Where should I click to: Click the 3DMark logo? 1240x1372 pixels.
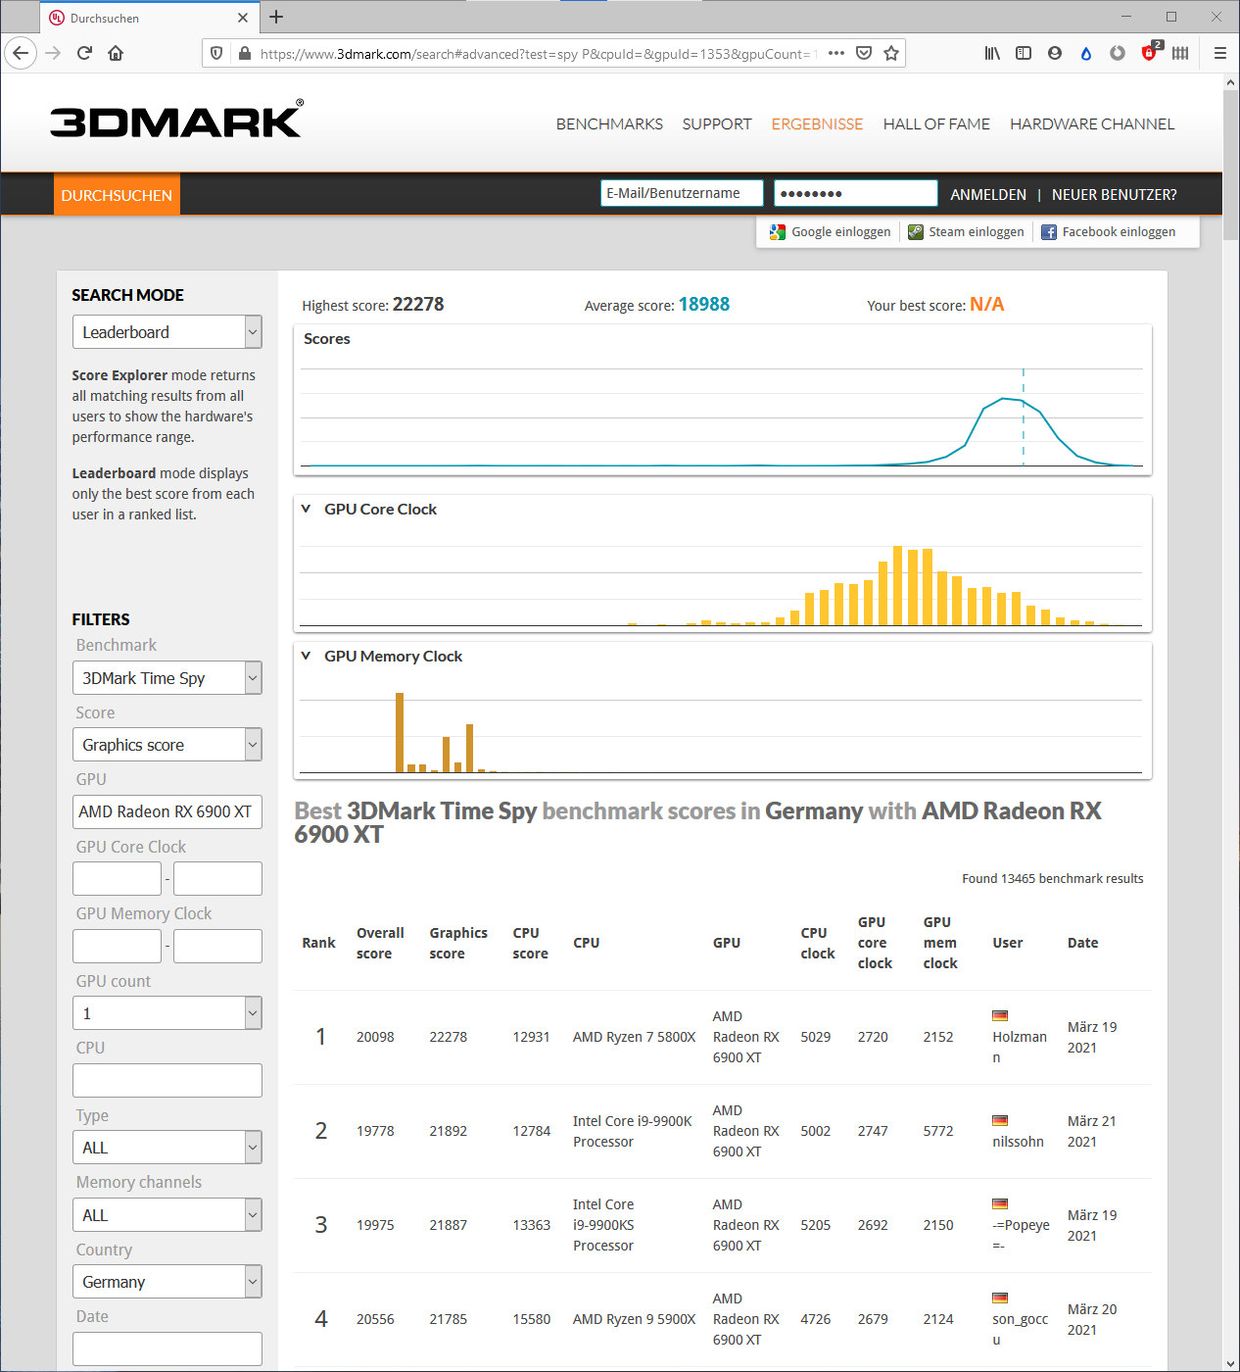pos(176,120)
